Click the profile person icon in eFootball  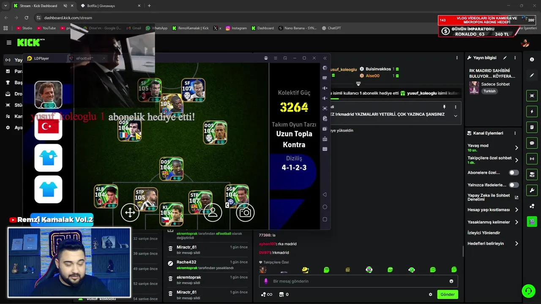pyautogui.click(x=213, y=212)
